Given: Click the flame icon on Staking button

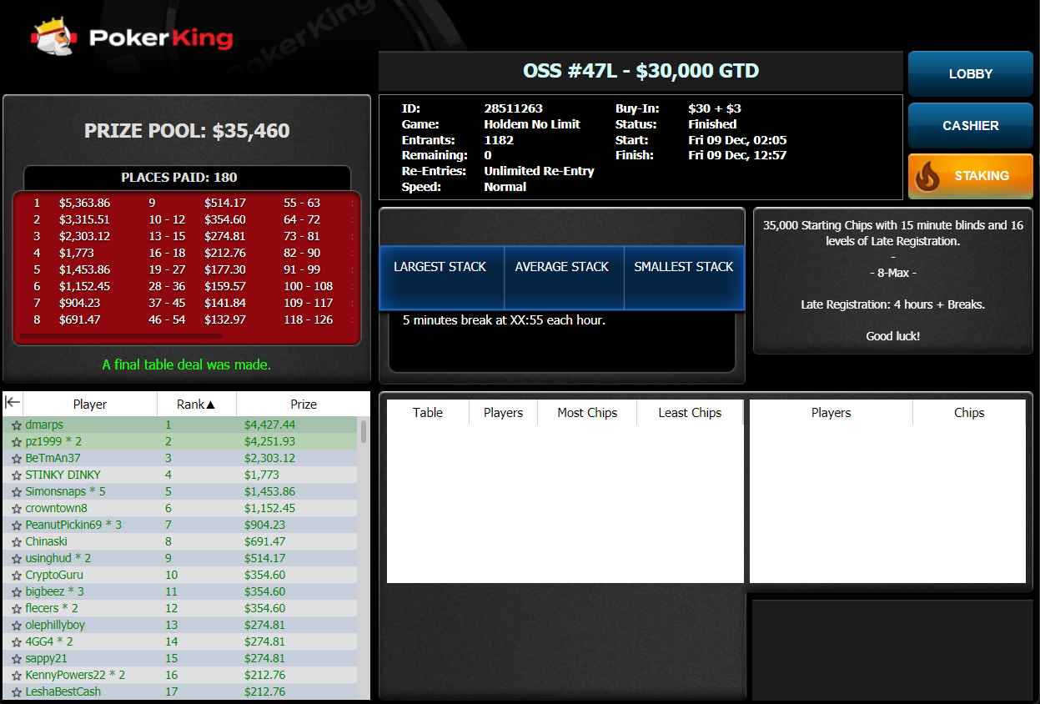Looking at the screenshot, I should point(929,176).
